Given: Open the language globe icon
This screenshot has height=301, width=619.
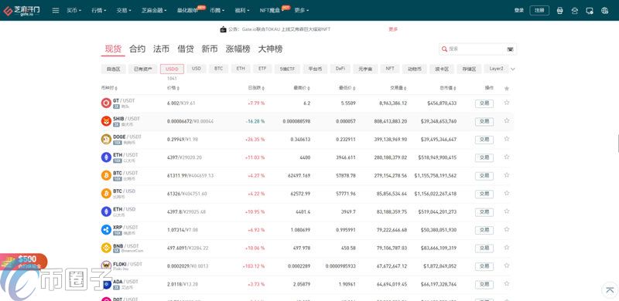Looking at the screenshot, I should point(605,11).
